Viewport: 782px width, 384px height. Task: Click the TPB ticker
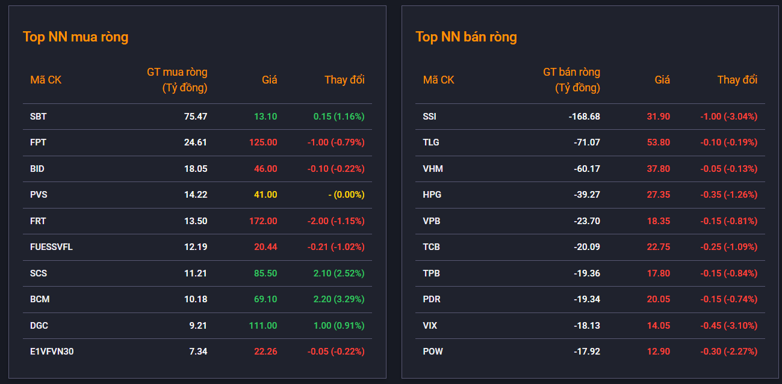(x=432, y=273)
